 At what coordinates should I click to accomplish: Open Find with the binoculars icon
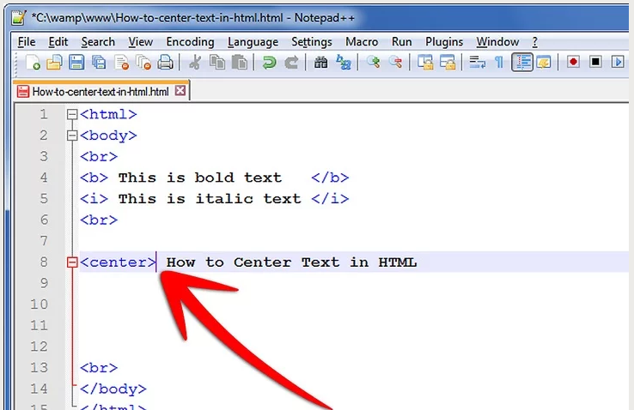(321, 63)
